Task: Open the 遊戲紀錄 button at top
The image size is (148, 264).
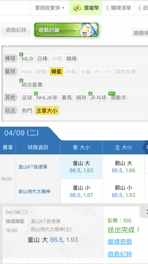Action: point(16,30)
